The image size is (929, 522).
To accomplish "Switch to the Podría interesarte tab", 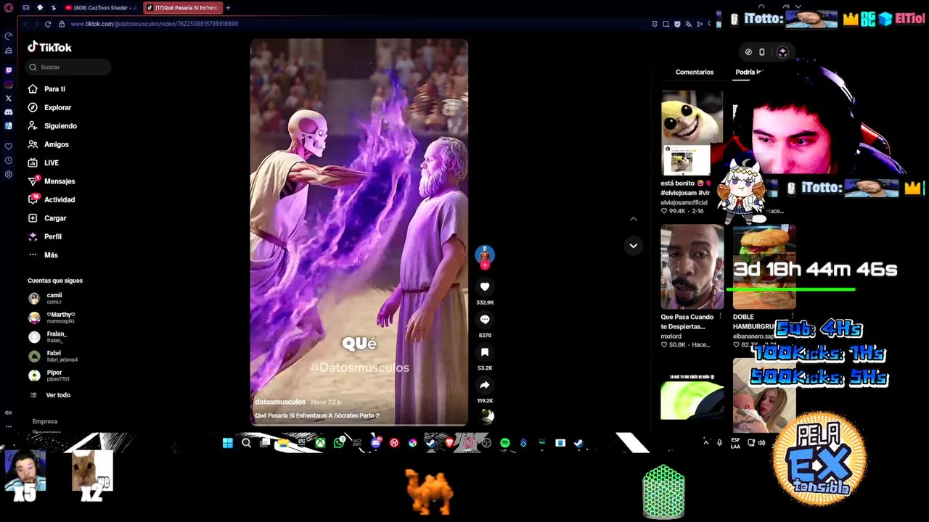I will 749,72.
